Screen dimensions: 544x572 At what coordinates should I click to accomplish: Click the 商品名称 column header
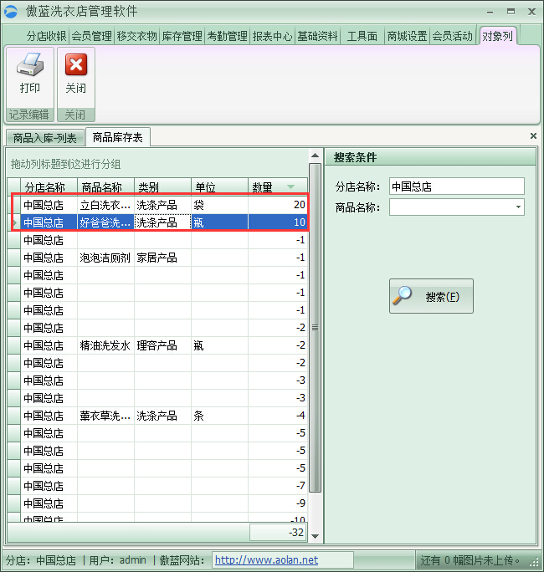point(105,186)
